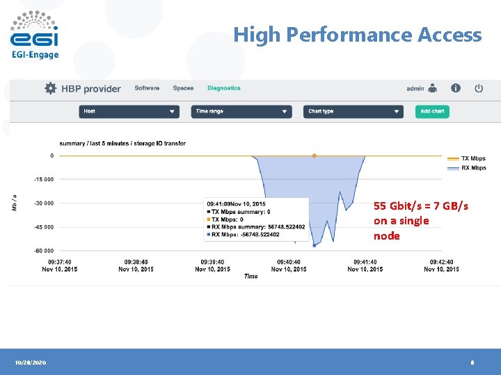Click the Time x-axis title
This screenshot has width=501, height=375.
coord(250,276)
